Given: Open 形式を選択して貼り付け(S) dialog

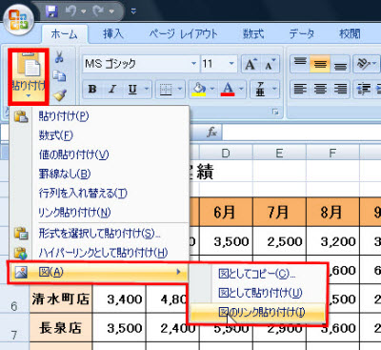Looking at the screenshot, I should pos(99,234).
